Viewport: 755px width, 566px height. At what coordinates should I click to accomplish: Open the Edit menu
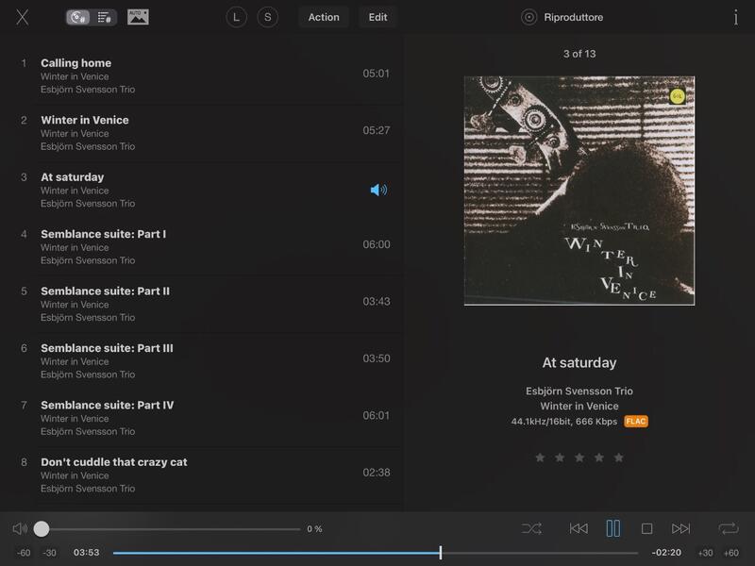point(377,17)
